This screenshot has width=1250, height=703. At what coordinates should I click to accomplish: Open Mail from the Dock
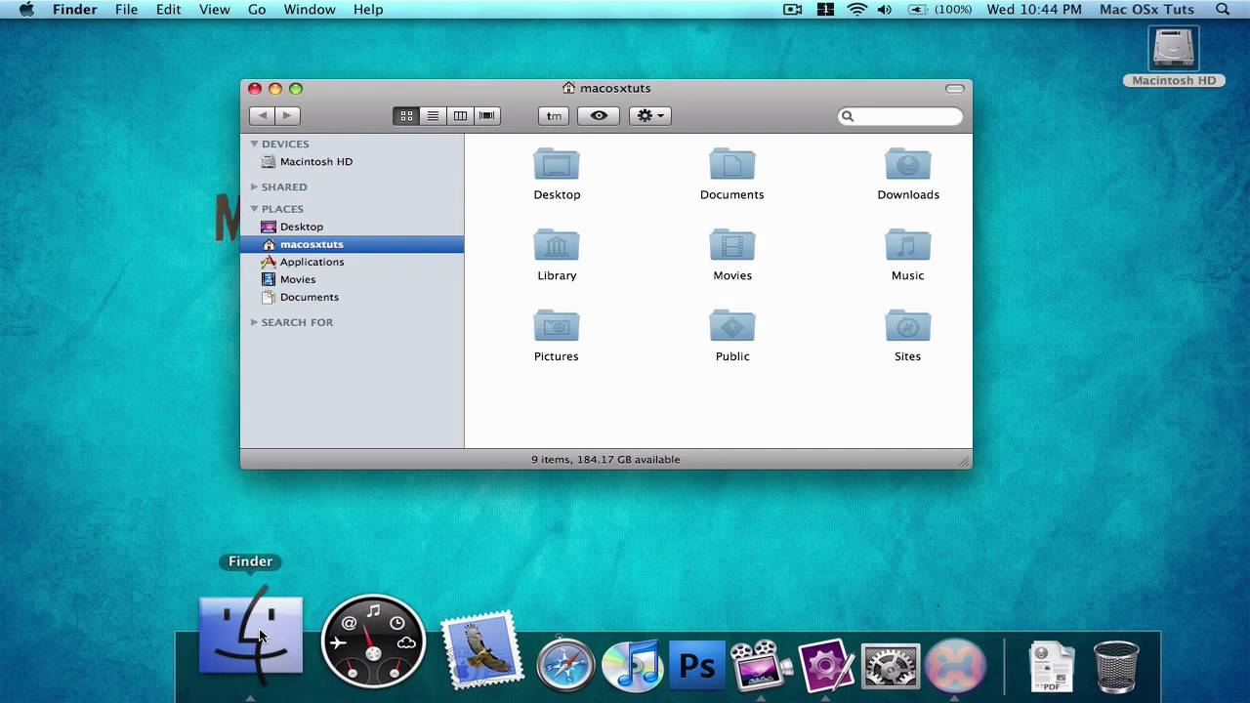[480, 652]
